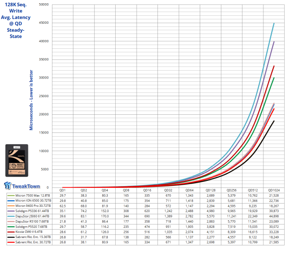Click the QD512 column header
The image size is (288, 264).
253,190
